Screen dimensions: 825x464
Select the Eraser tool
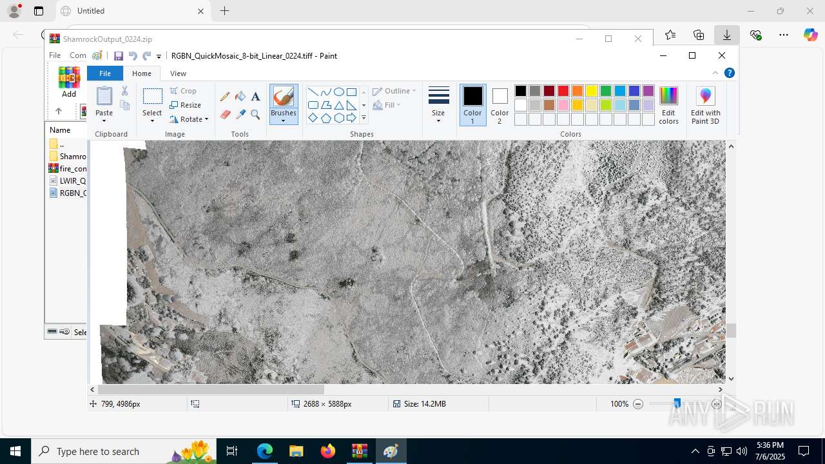[225, 115]
